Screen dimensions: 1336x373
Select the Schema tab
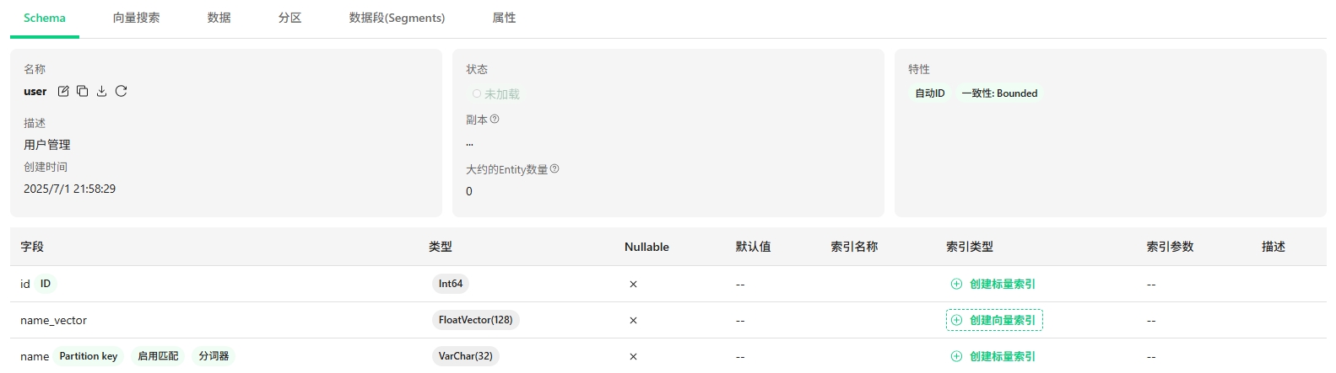45,18
